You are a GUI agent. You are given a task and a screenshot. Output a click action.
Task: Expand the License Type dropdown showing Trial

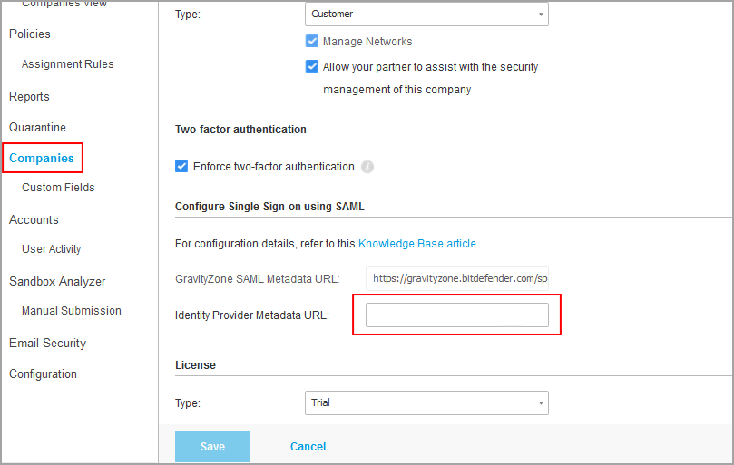tap(426, 402)
